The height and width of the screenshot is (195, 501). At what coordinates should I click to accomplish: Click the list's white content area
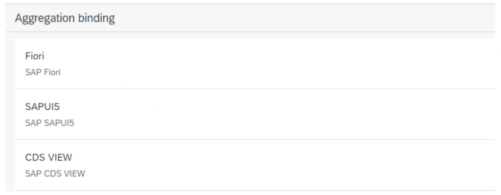click(254, 114)
